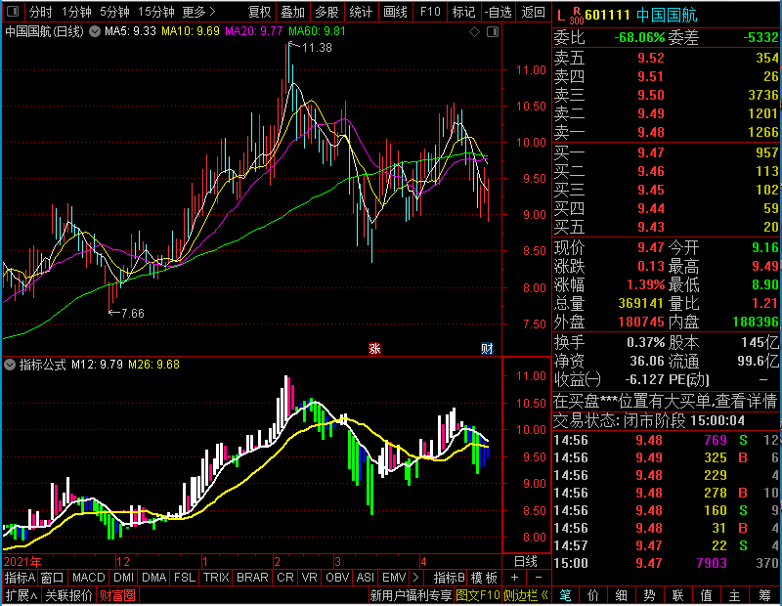Select the 指标A indicator group tab
Image resolution: width=782 pixels, height=606 pixels.
(20, 578)
